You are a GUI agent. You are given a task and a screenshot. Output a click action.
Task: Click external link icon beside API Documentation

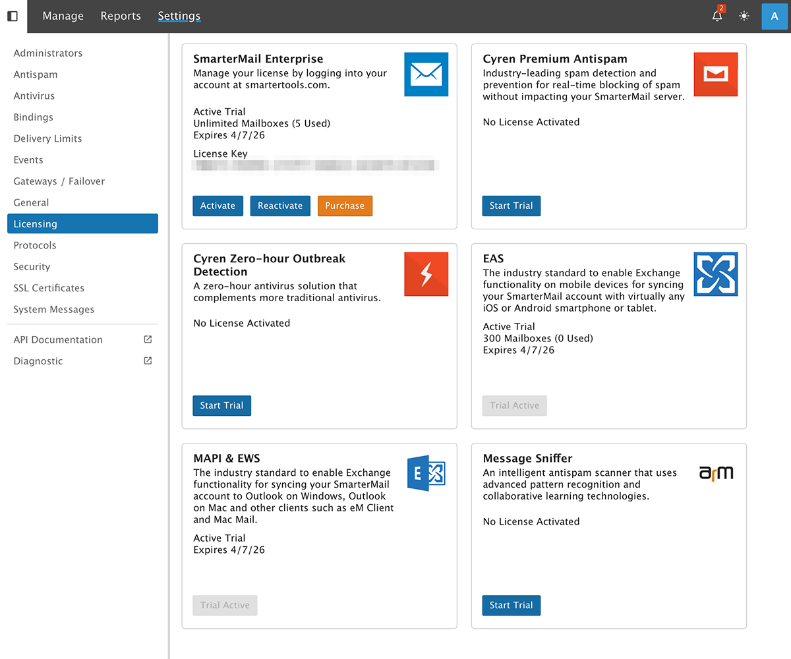pos(148,339)
